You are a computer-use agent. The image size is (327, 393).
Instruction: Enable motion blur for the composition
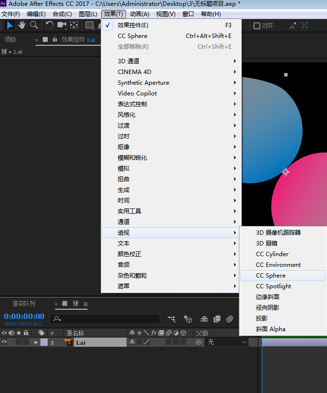(230, 319)
